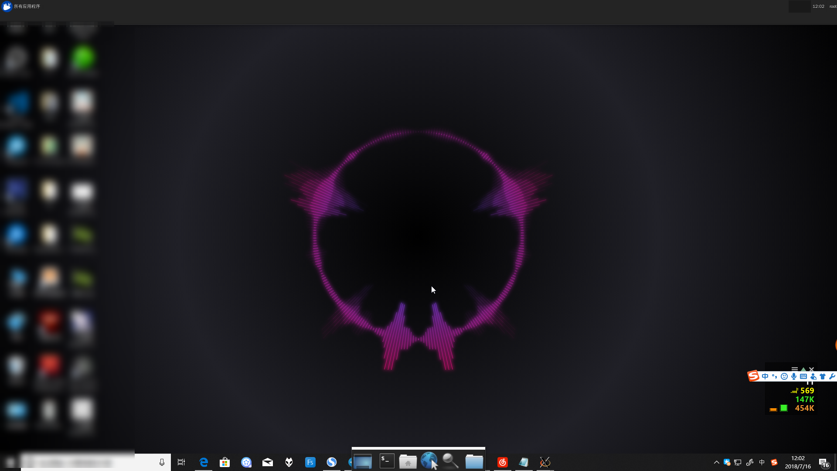Screen dimensions: 837x471
Task: Toggle Sogou Chinese/English input mode
Action: tap(765, 376)
